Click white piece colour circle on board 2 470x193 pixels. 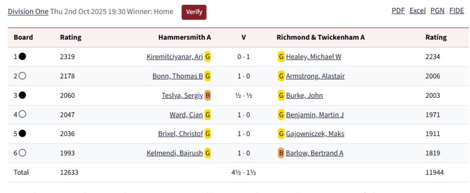pos(22,76)
